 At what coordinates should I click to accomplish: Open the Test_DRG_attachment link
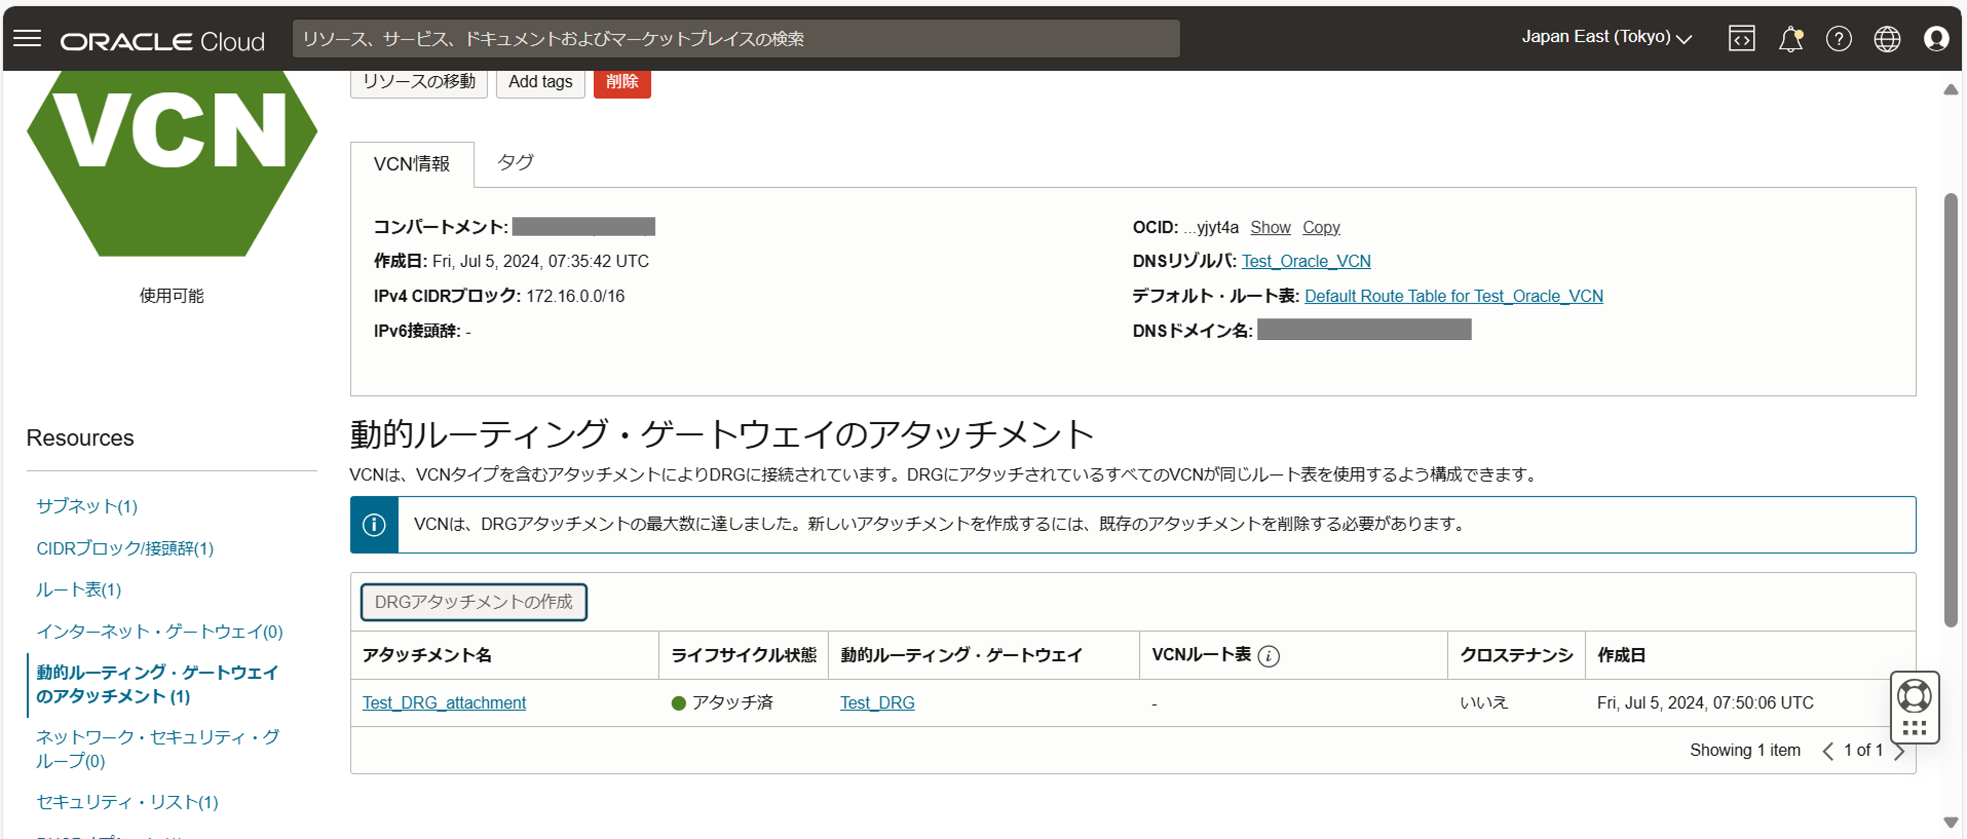444,702
